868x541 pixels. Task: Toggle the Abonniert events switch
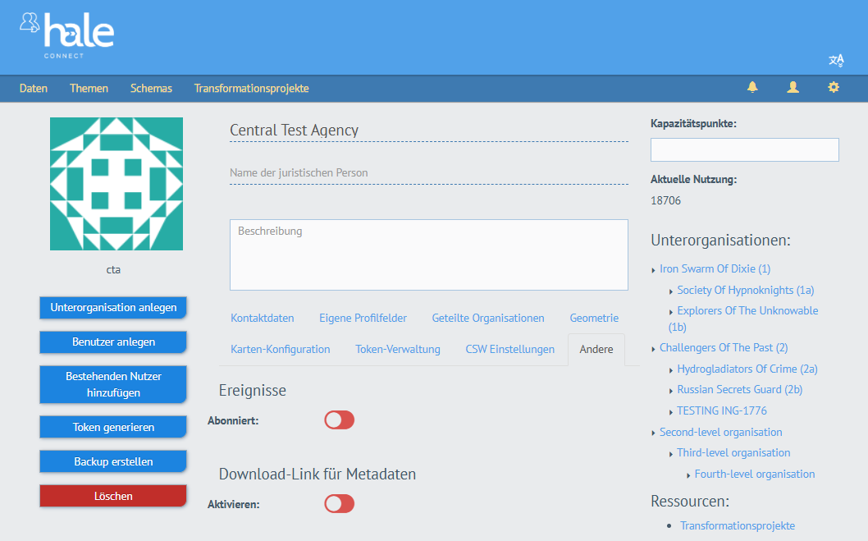click(339, 420)
